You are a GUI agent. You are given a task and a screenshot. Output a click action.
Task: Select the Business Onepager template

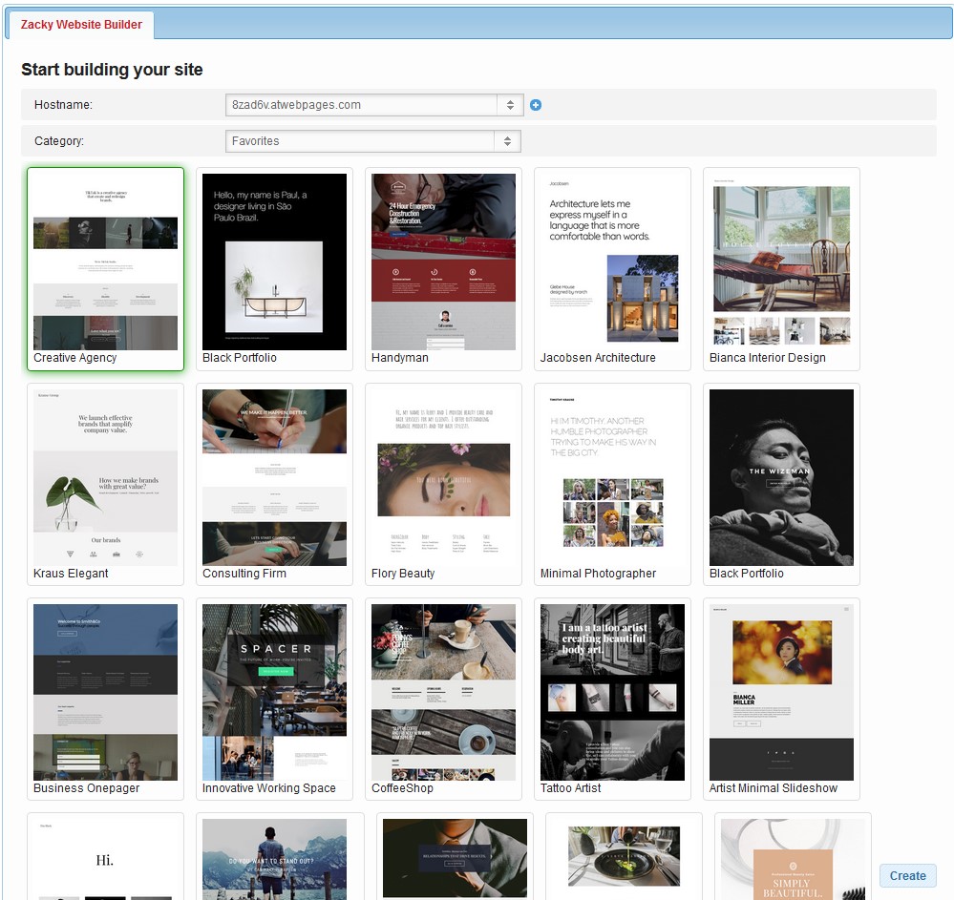pyautogui.click(x=105, y=691)
